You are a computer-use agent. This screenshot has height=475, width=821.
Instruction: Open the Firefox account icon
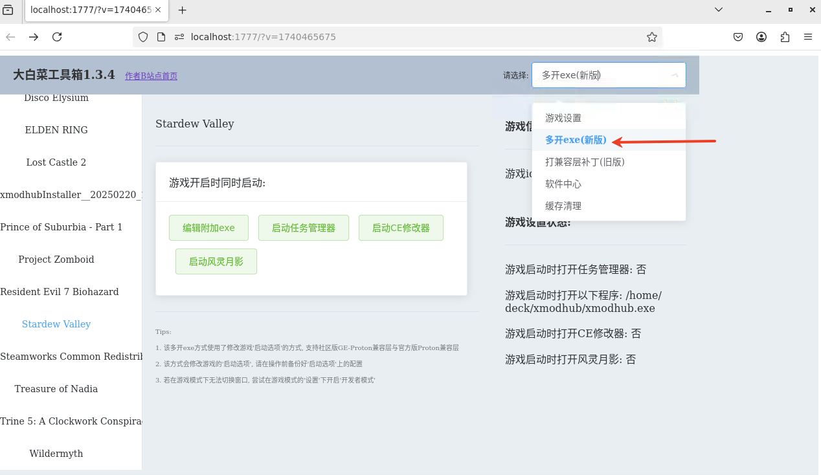761,37
